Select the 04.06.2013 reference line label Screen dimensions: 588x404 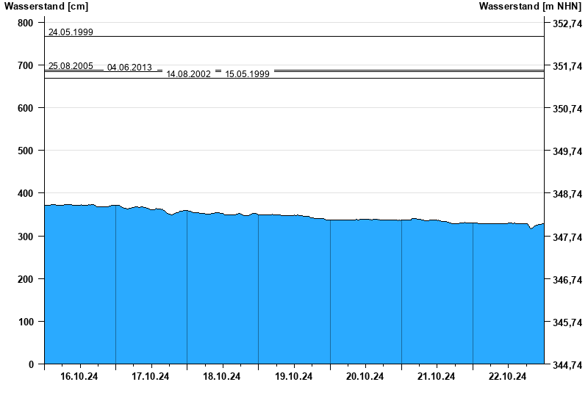pos(129,68)
